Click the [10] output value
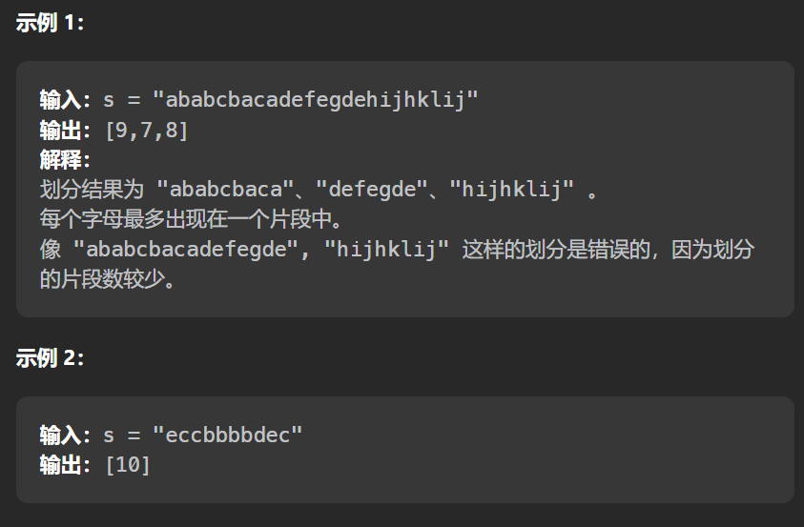Image resolution: width=804 pixels, height=527 pixels. 128,465
